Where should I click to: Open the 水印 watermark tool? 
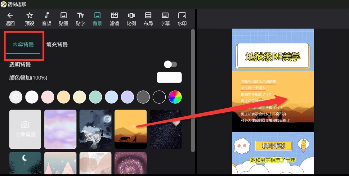(x=182, y=16)
